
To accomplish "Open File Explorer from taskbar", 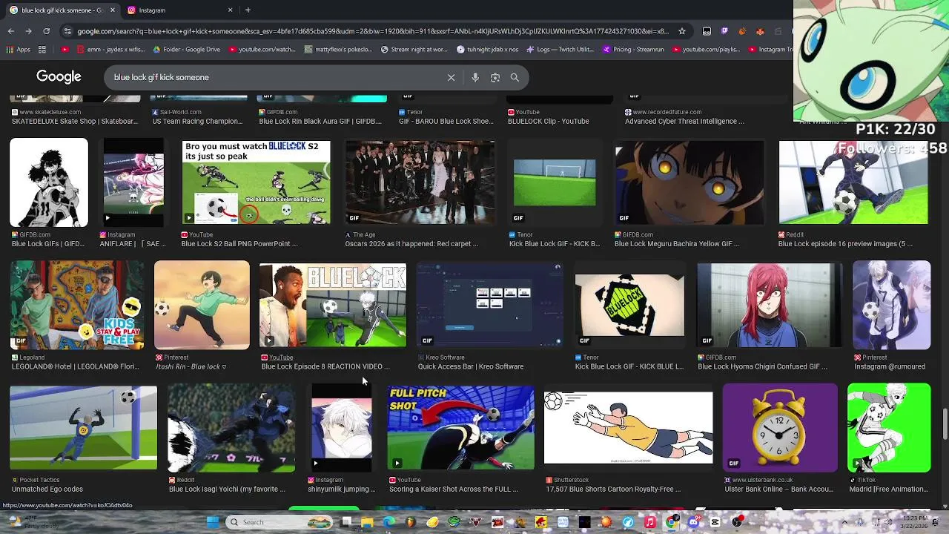I will pos(367,522).
